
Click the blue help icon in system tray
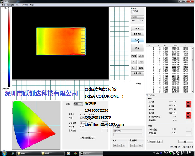click(x=161, y=153)
